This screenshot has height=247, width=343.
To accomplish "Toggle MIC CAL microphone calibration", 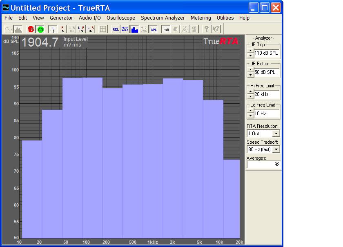I will 144,29.
